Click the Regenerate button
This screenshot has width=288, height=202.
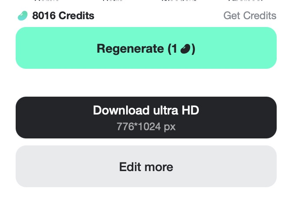point(146,48)
